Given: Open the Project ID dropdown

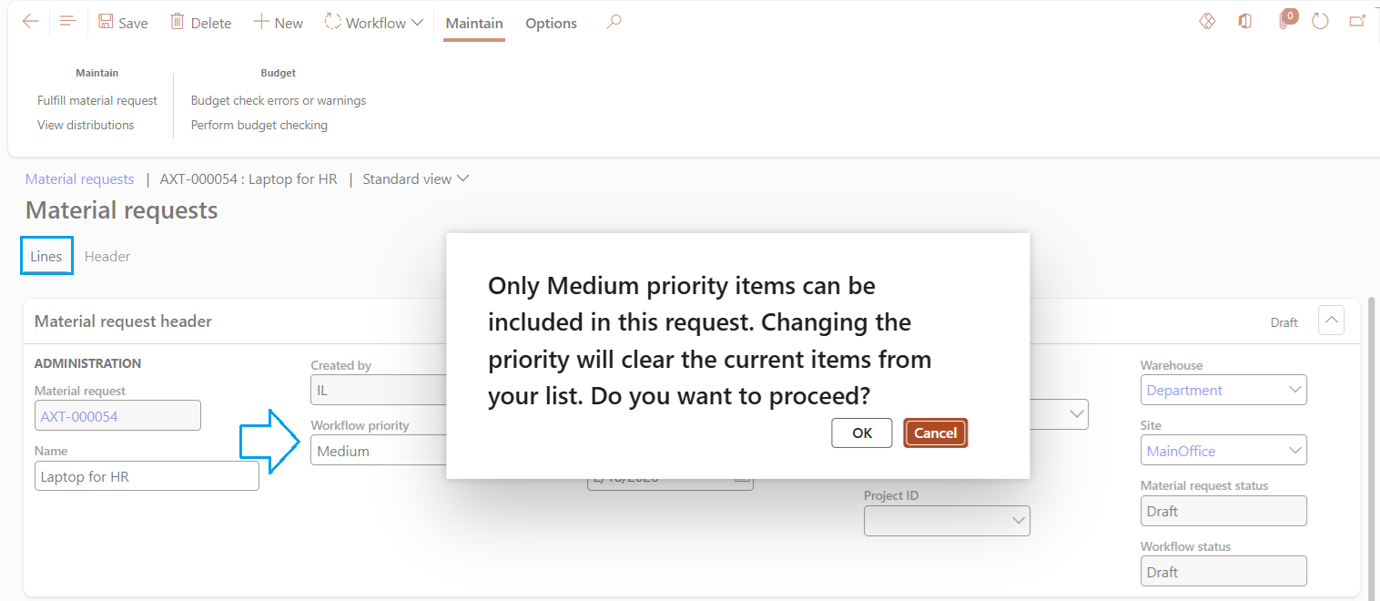Looking at the screenshot, I should [x=1018, y=521].
